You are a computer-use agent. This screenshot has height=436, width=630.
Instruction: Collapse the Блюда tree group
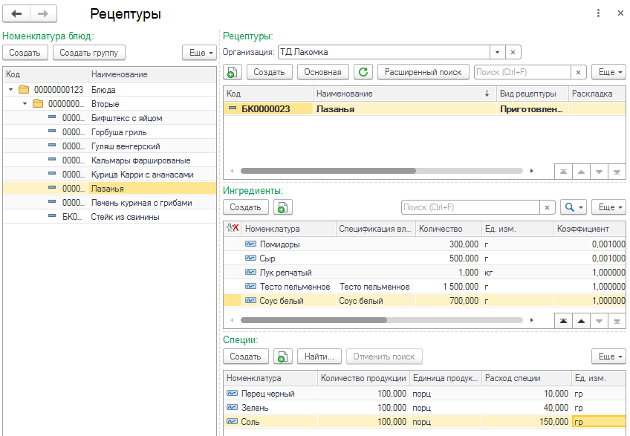[x=11, y=90]
